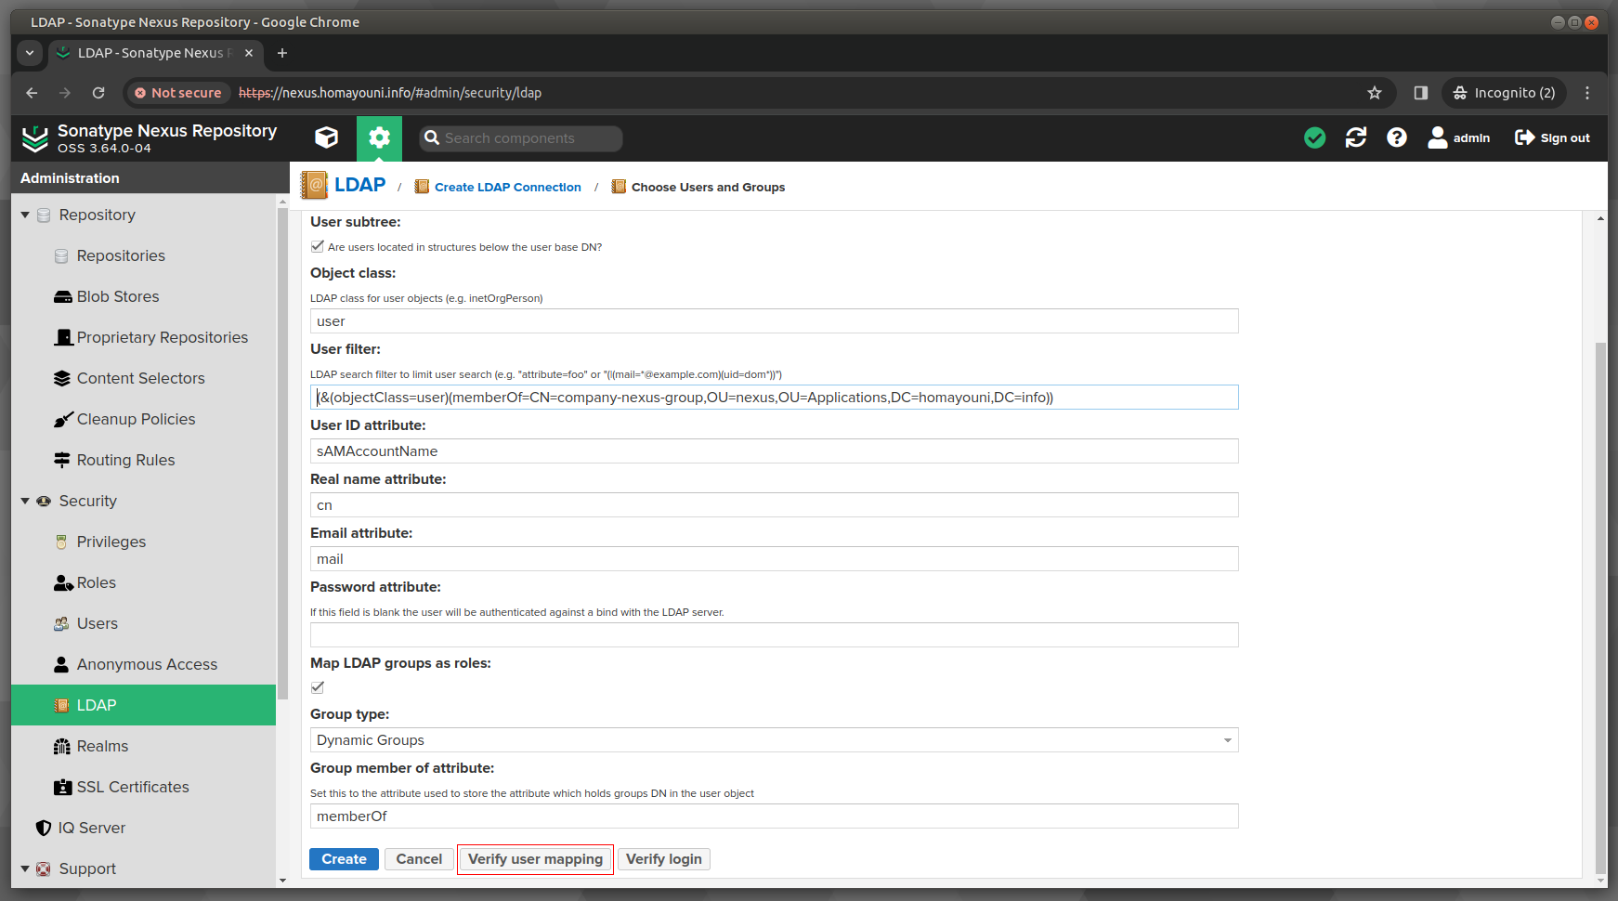This screenshot has width=1618, height=901.
Task: Click the Group member of attribute field
Action: pos(774,816)
